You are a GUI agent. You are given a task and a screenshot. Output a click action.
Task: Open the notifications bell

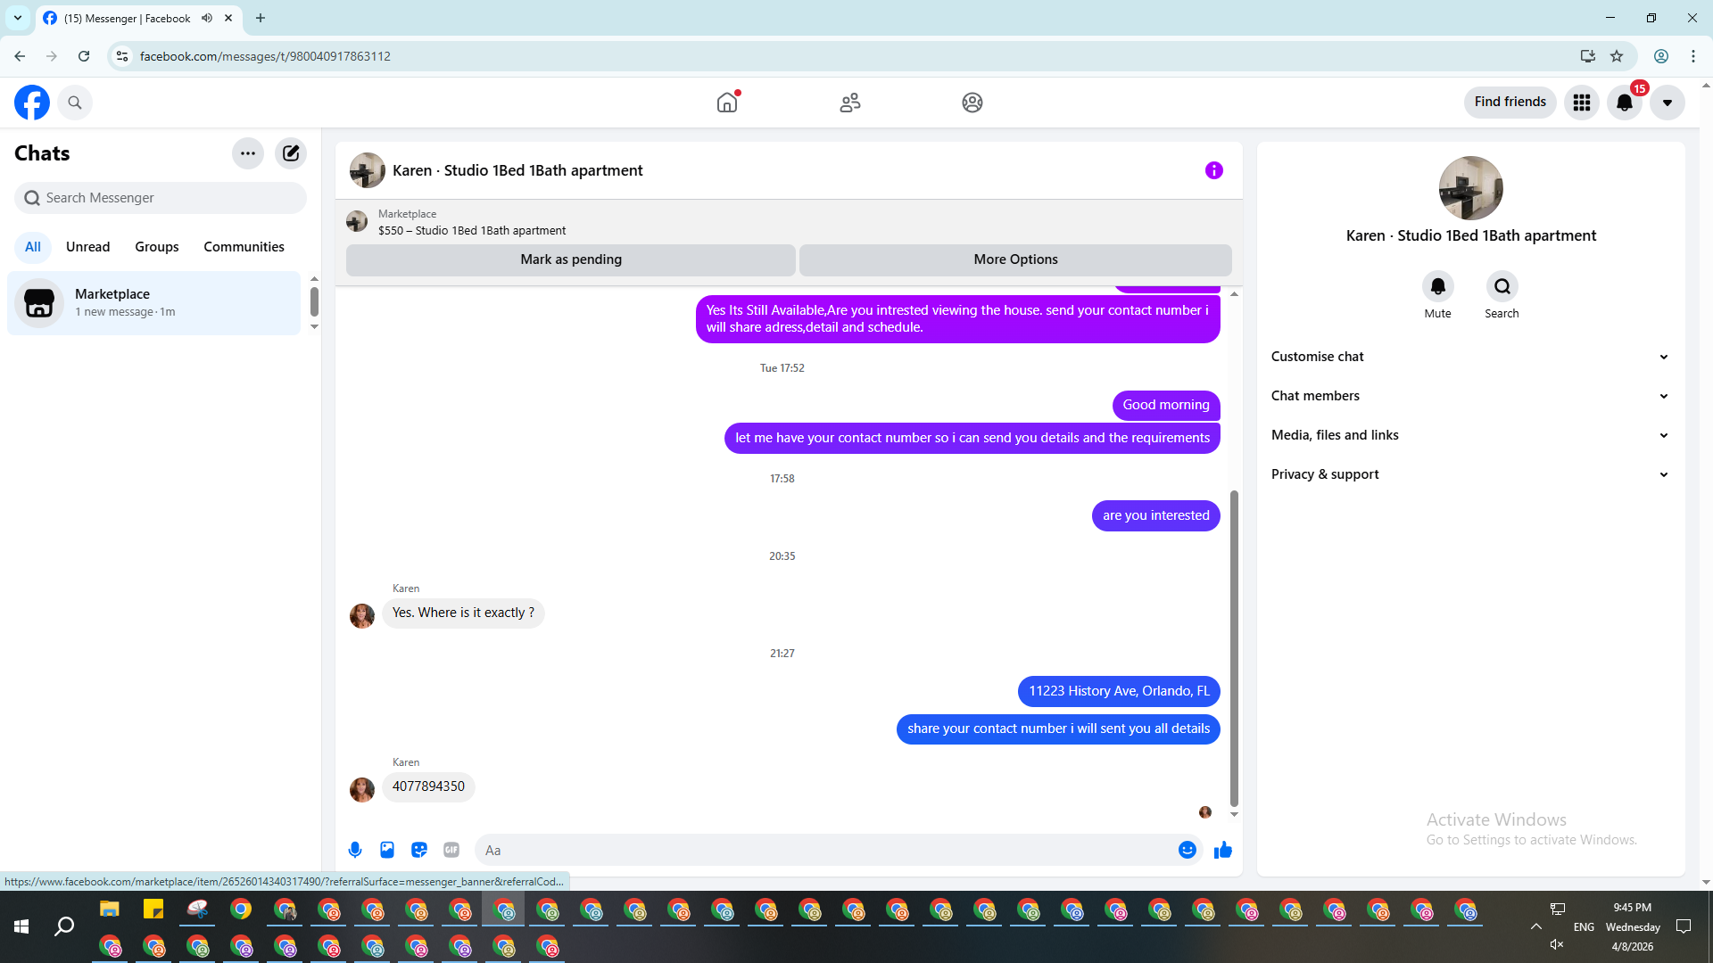coord(1625,103)
